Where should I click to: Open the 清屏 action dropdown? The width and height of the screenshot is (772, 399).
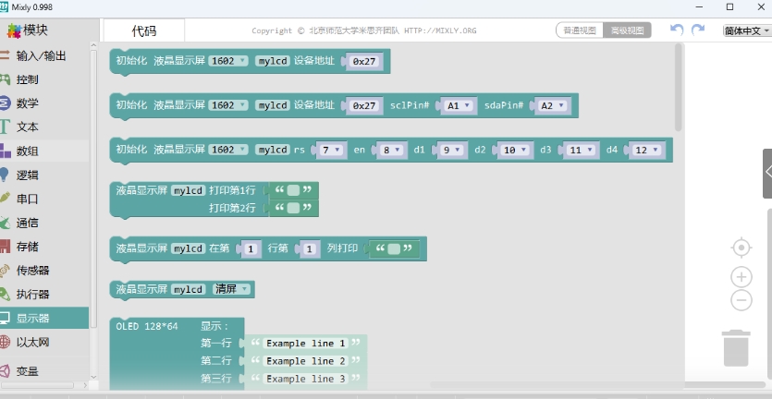(232, 289)
